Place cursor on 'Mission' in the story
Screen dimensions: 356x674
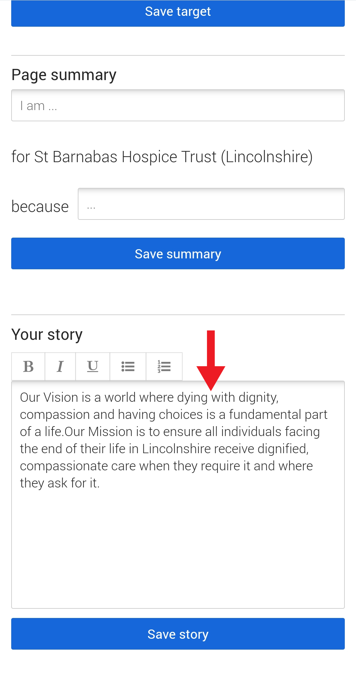[x=110, y=432]
